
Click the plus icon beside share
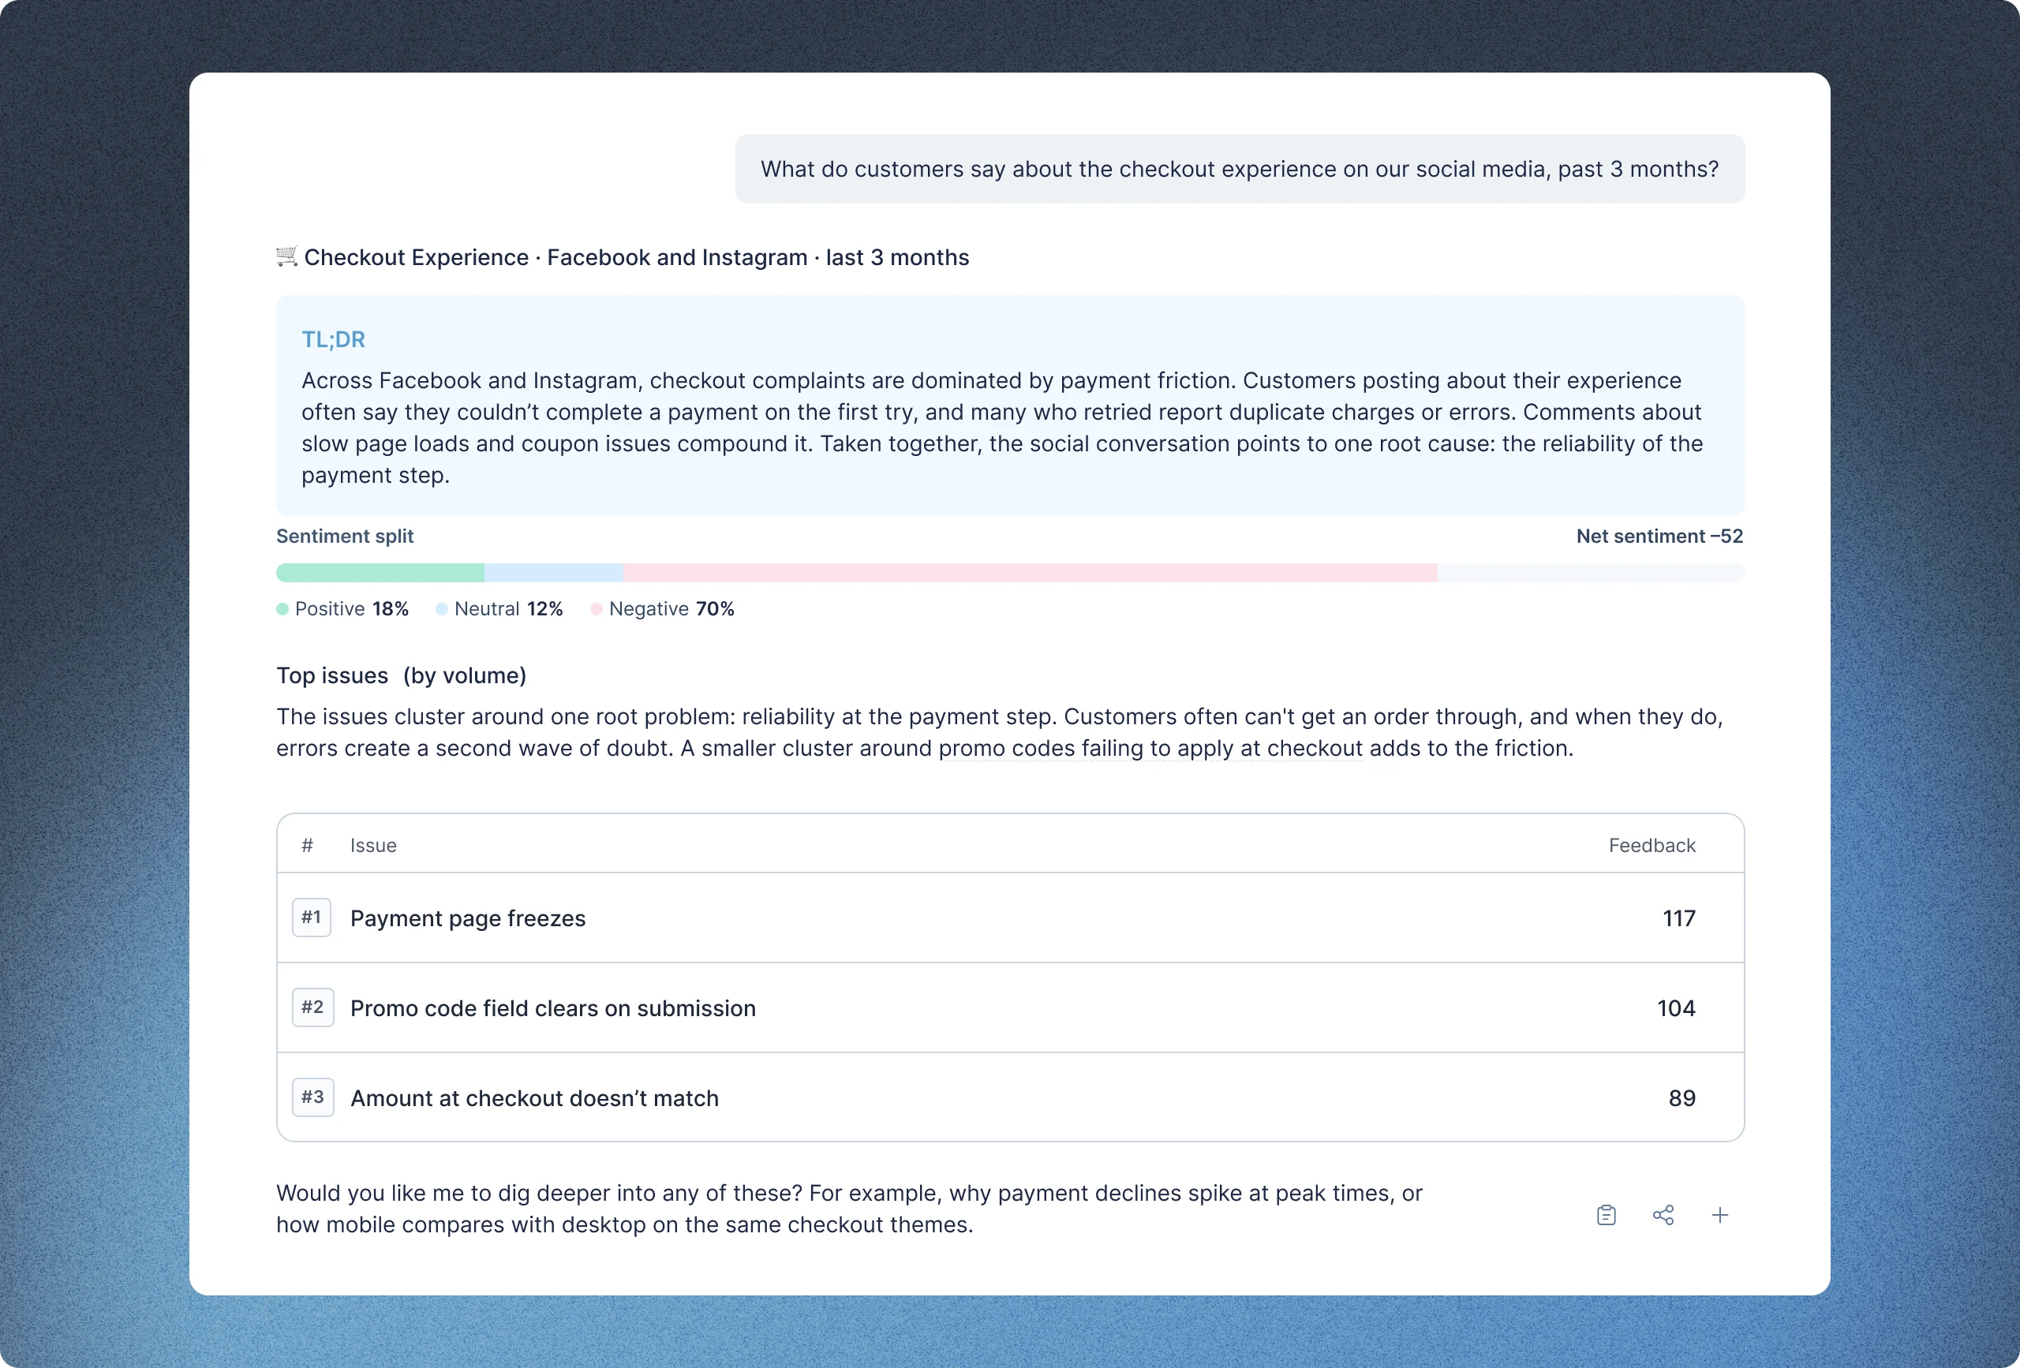(x=1719, y=1215)
